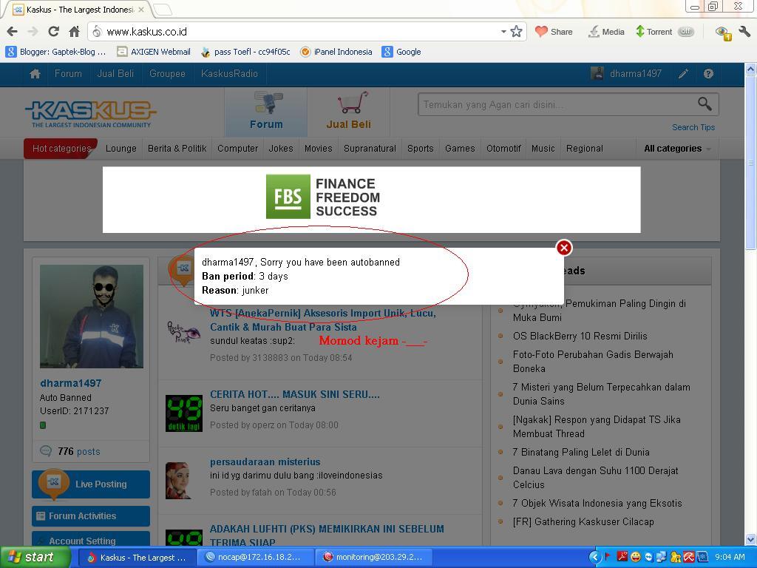Image resolution: width=757 pixels, height=568 pixels.
Task: View the 776 posts link
Action: click(78, 452)
